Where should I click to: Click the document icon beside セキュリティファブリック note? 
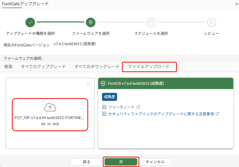pyautogui.click(x=104, y=114)
